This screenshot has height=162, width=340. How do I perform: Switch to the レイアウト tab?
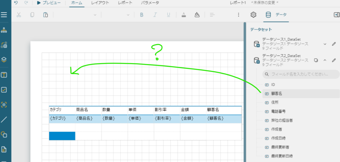(x=99, y=3)
